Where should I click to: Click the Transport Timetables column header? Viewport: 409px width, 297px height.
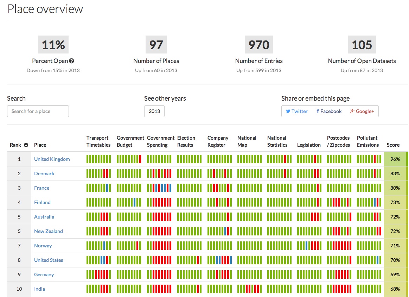(x=98, y=141)
